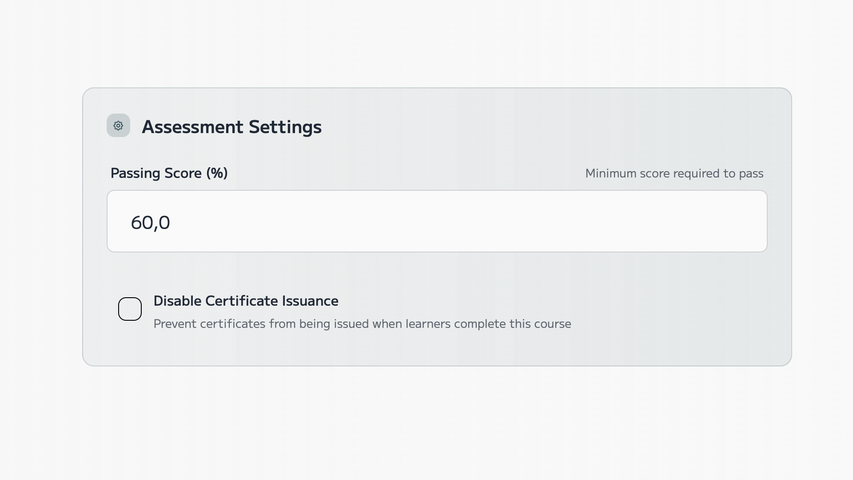The width and height of the screenshot is (853, 480).
Task: Activate the configuration icon on the card
Action: [x=118, y=126]
